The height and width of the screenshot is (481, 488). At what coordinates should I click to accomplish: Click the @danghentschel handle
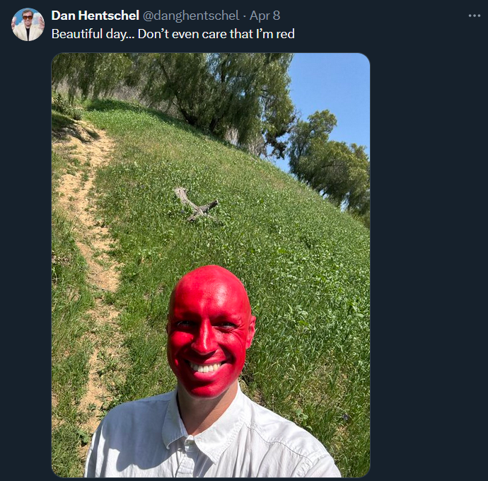[x=191, y=16]
